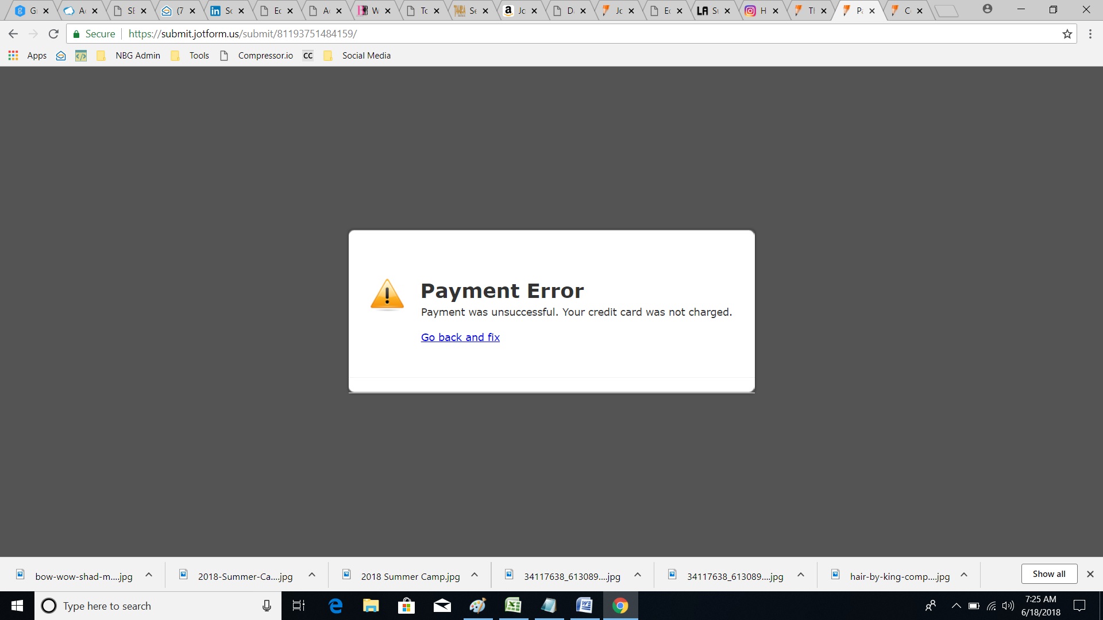Click the Chrome browser icon in taskbar

(x=620, y=605)
